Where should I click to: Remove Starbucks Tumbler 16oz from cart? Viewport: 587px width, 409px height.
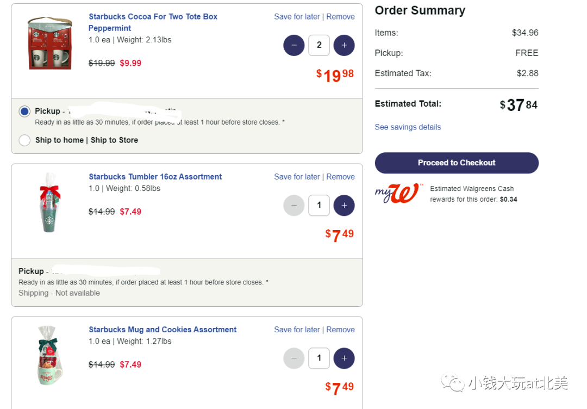(340, 177)
